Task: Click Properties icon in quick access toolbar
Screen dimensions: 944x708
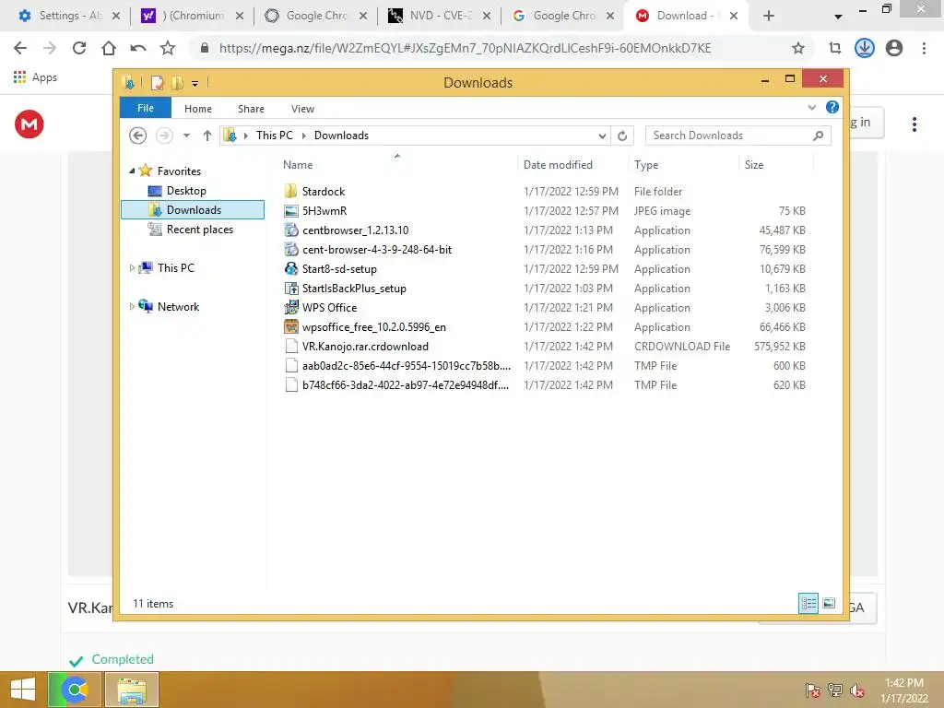Action: point(157,83)
